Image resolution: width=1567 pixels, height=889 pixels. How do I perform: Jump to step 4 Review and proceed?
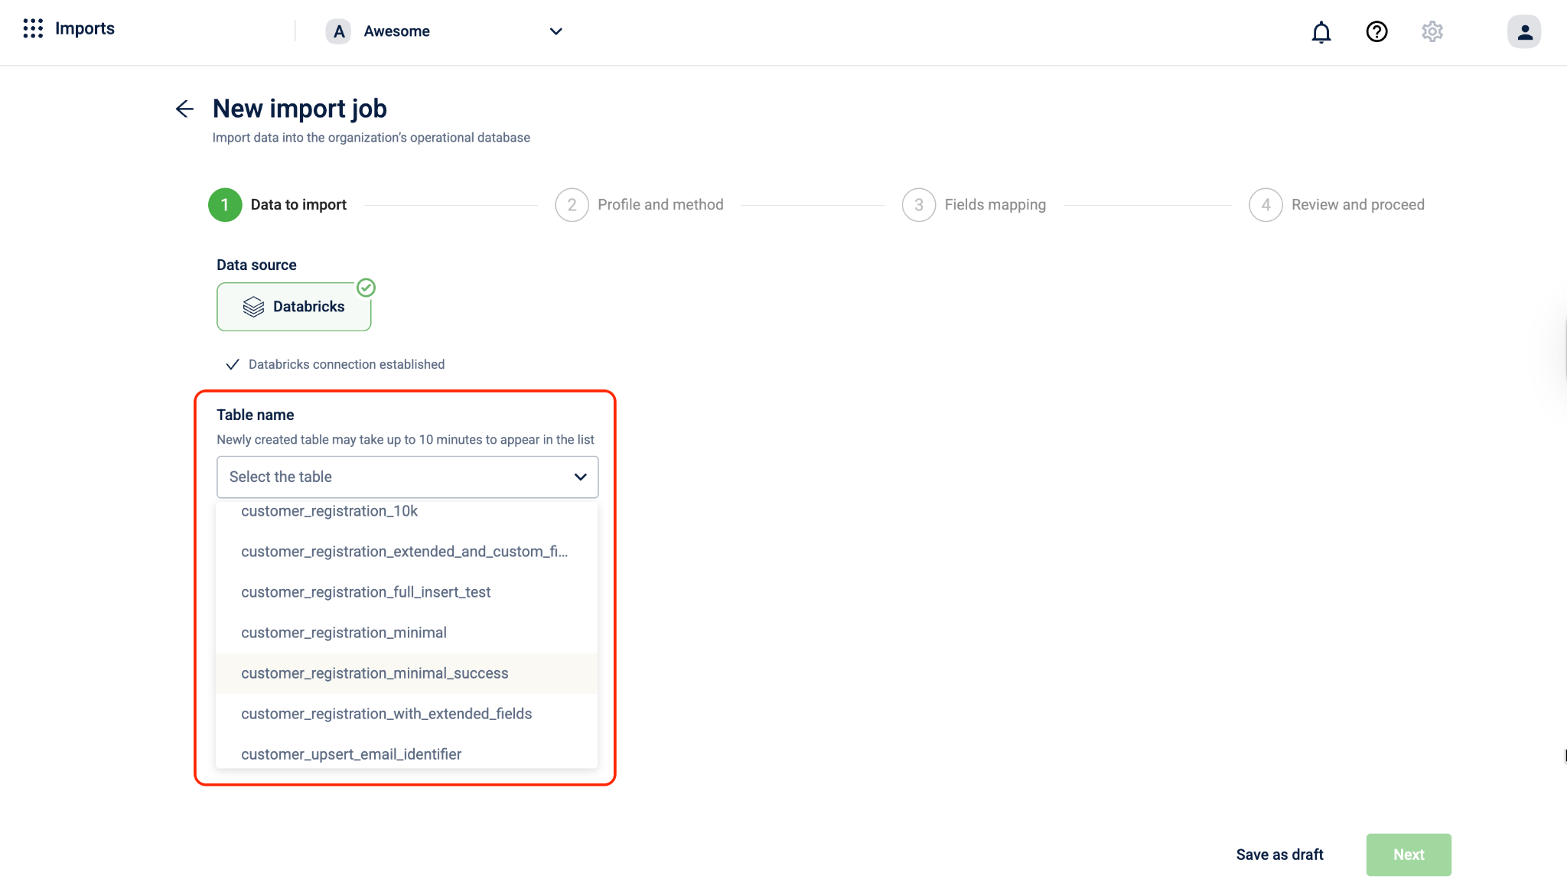[x=1337, y=205]
